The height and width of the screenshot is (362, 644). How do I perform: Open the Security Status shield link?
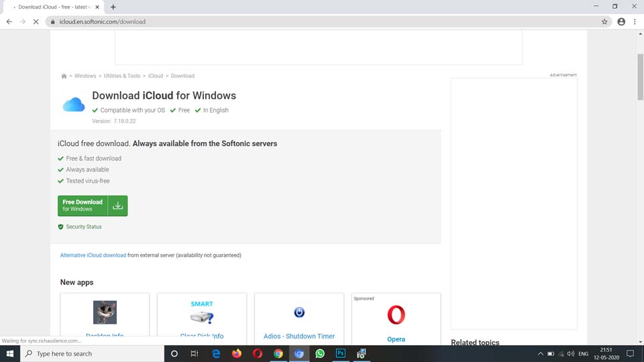click(80, 227)
